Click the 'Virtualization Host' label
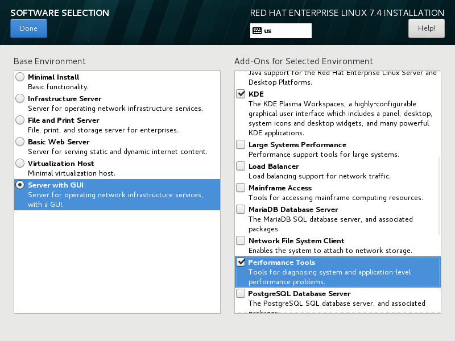The width and height of the screenshot is (455, 341). click(x=61, y=163)
